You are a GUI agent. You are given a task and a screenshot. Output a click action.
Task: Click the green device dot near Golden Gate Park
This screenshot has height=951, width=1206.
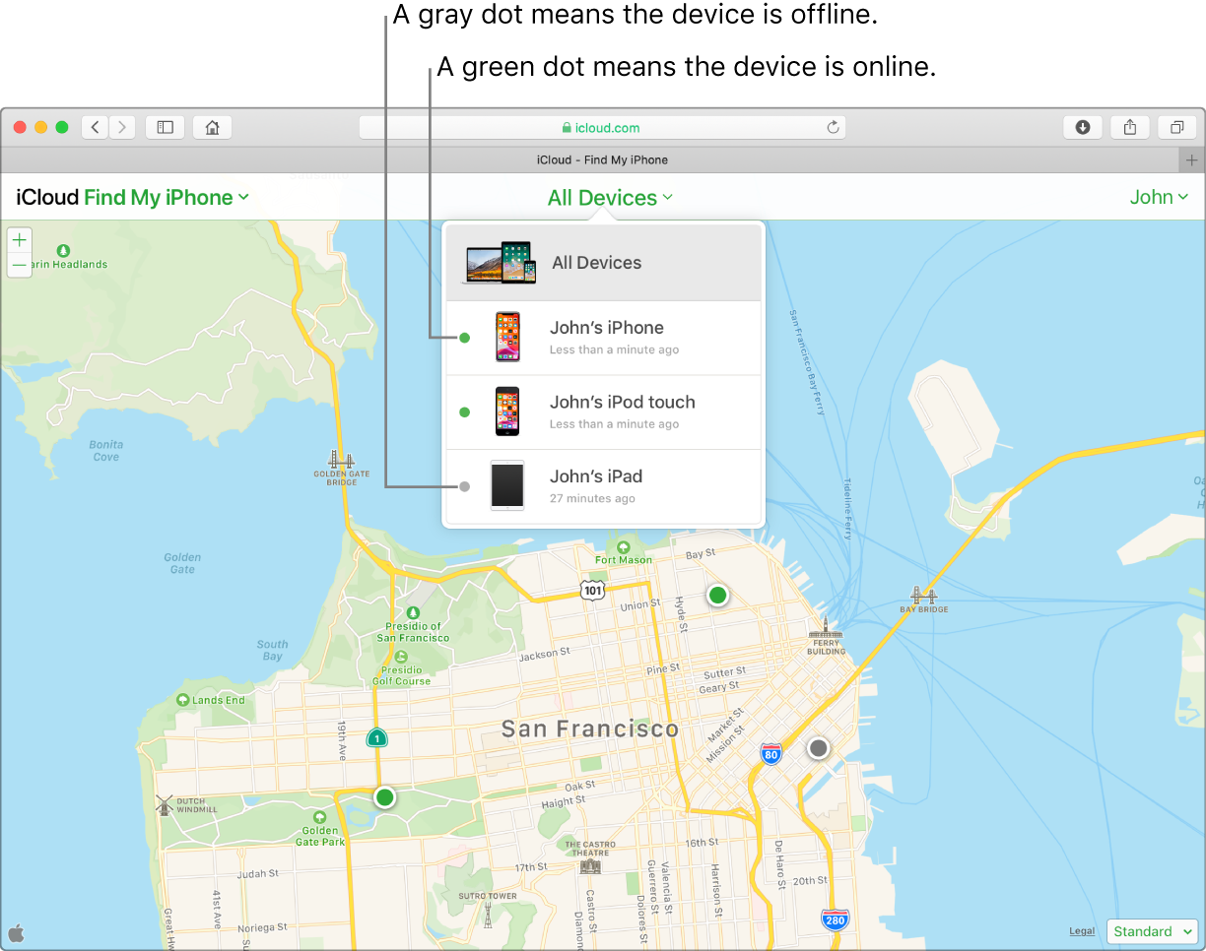point(385,797)
